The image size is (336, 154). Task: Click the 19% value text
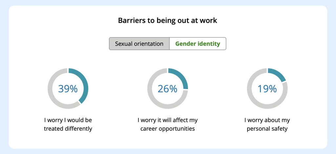click(x=267, y=88)
